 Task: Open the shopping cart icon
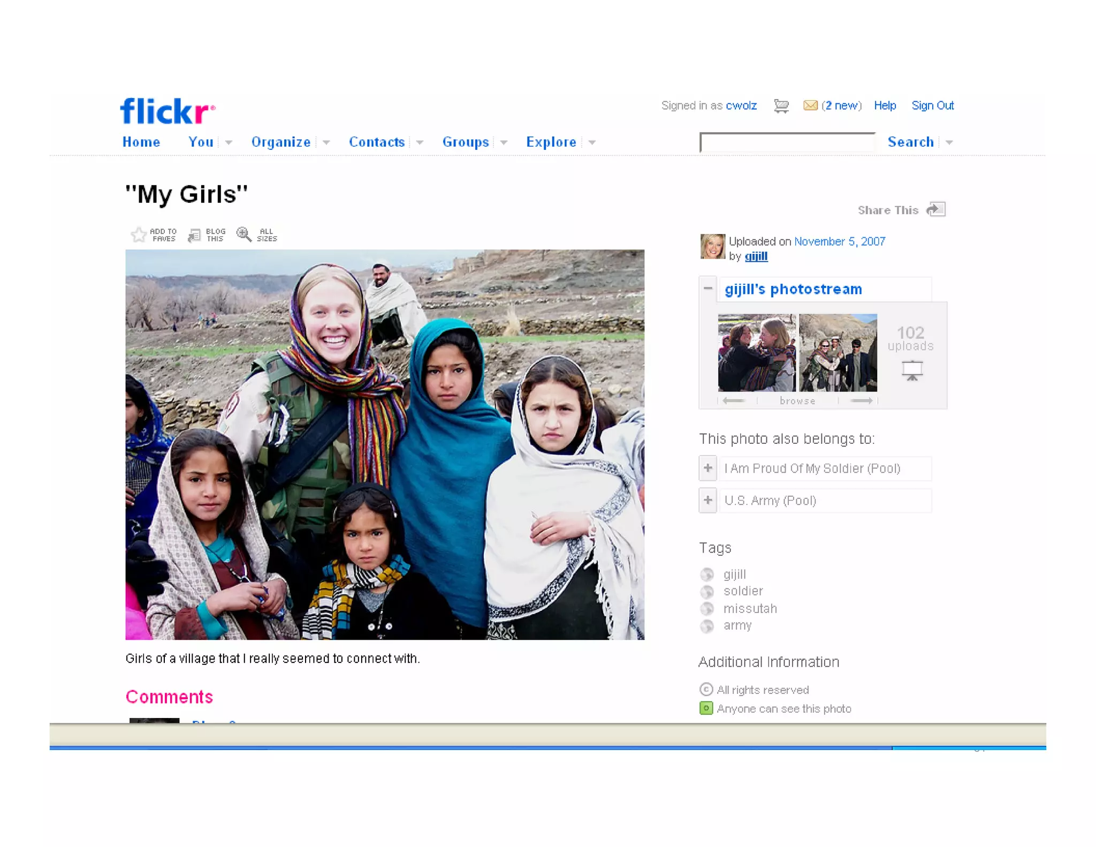781,106
